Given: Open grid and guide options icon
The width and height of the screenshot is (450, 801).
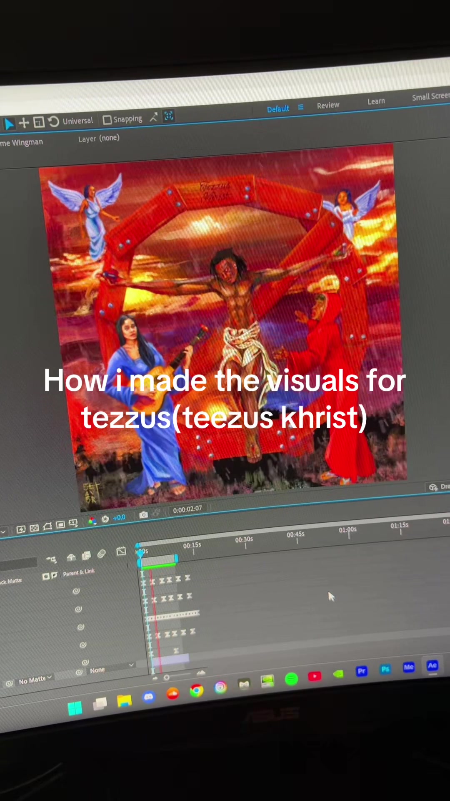Looking at the screenshot, I should coord(73,523).
